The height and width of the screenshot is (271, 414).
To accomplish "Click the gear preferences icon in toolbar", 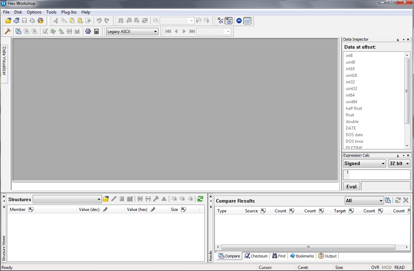I will pyautogui.click(x=88, y=32).
